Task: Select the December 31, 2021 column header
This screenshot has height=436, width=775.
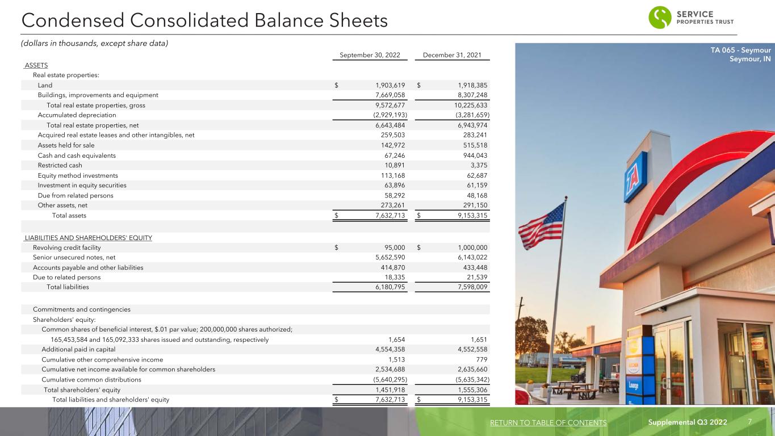Action: click(452, 55)
